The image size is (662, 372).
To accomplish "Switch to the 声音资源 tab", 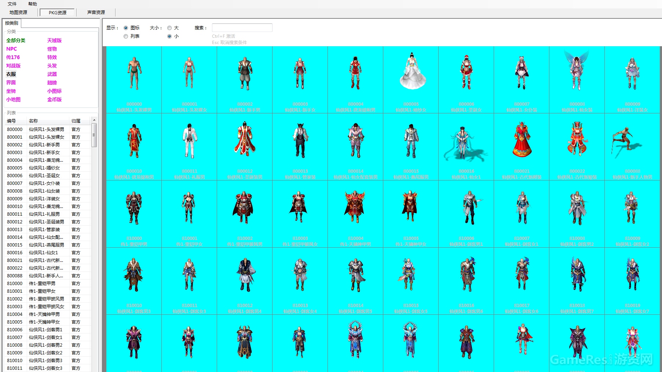I will click(x=96, y=12).
